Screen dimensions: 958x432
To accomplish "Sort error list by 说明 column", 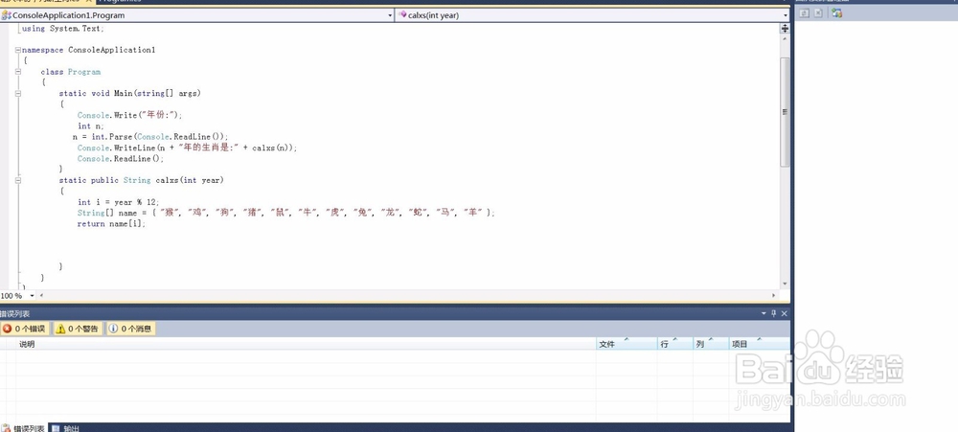I will point(306,344).
